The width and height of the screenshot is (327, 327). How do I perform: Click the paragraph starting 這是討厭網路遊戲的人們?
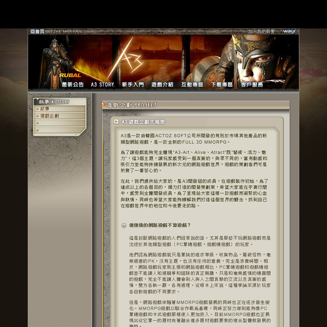pos(200,241)
